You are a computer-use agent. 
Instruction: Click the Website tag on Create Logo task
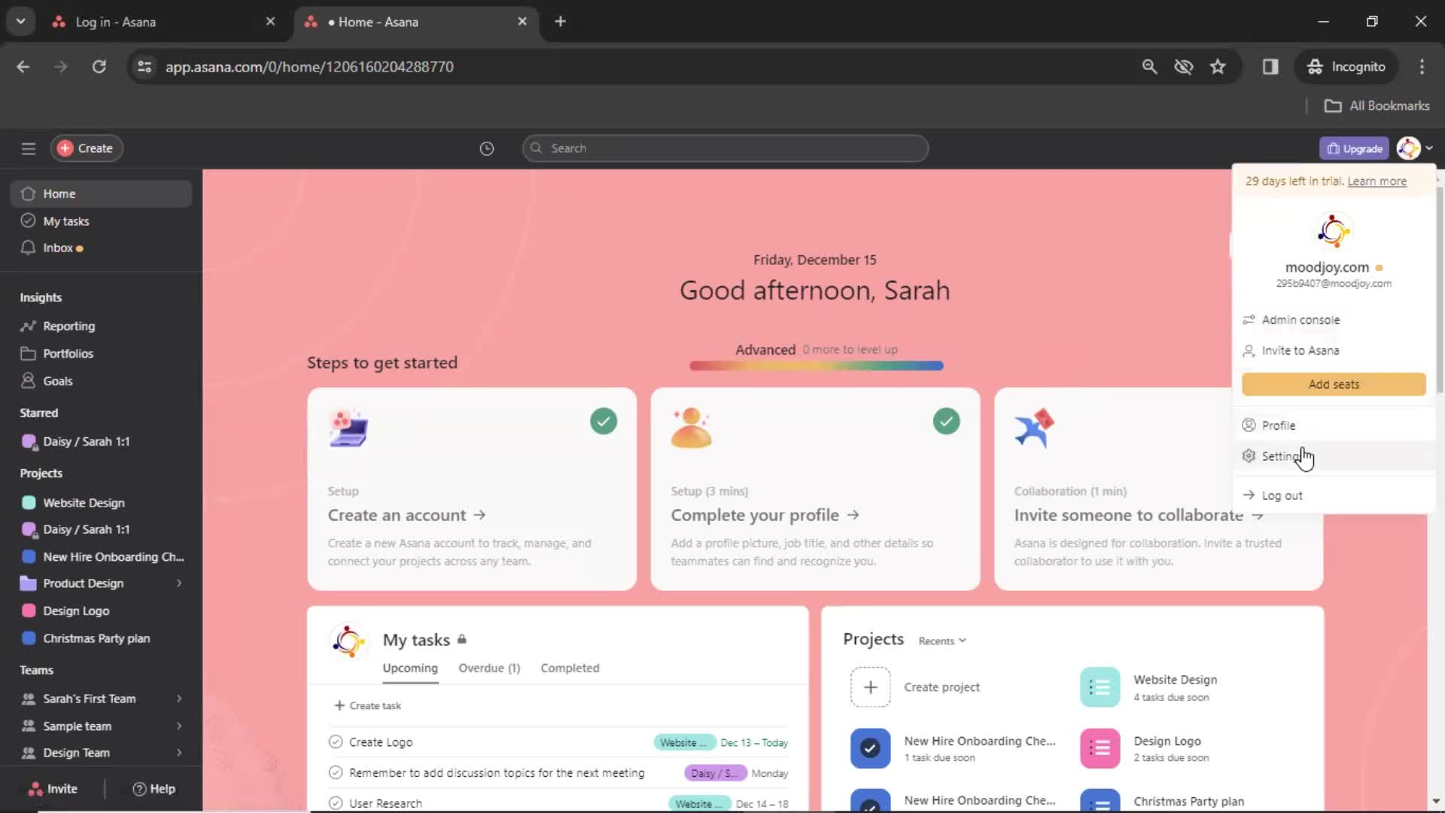click(684, 743)
